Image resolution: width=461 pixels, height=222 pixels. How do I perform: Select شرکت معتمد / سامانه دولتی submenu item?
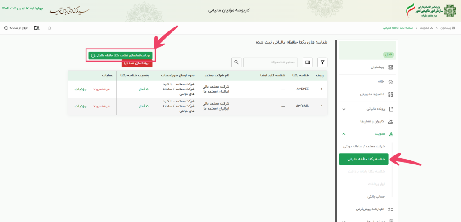[x=364, y=147]
